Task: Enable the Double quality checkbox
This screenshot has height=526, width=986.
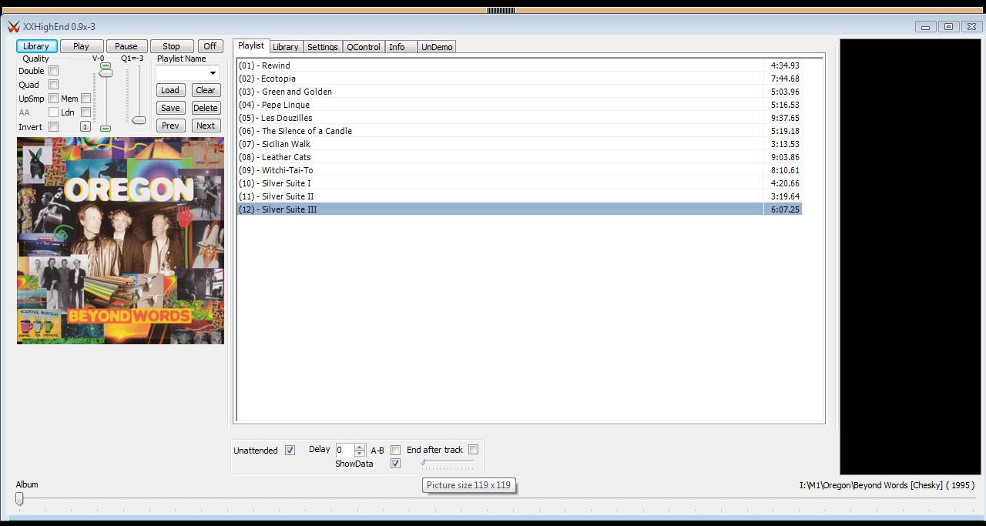Action: [54, 71]
